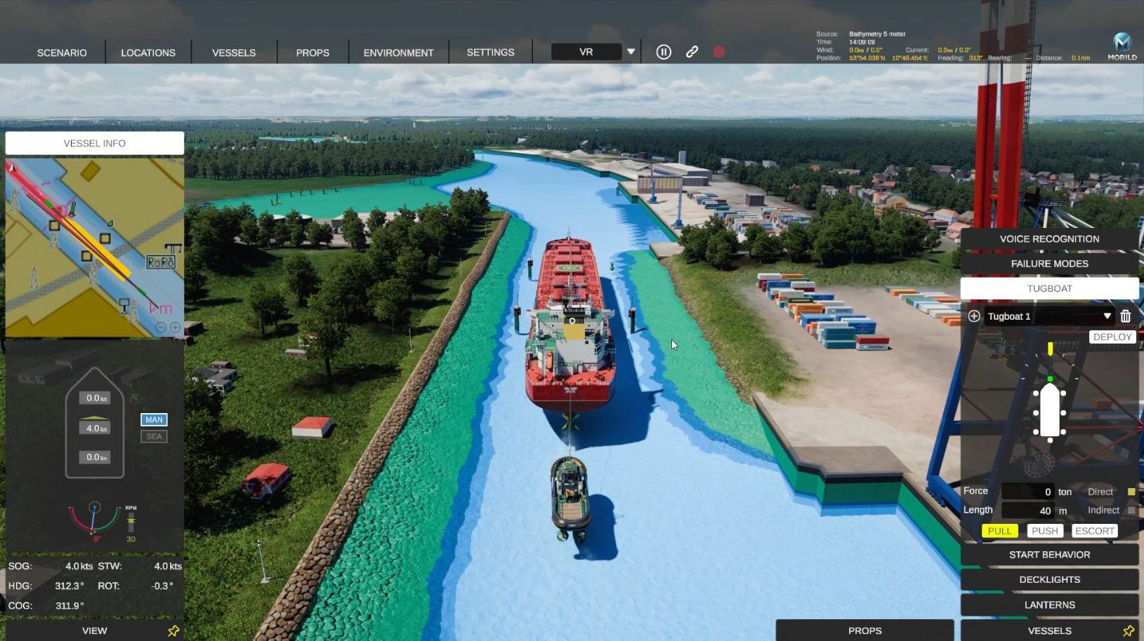Screen dimensions: 1144x641
Task: Zoom in the chart minimap
Action: (x=175, y=328)
